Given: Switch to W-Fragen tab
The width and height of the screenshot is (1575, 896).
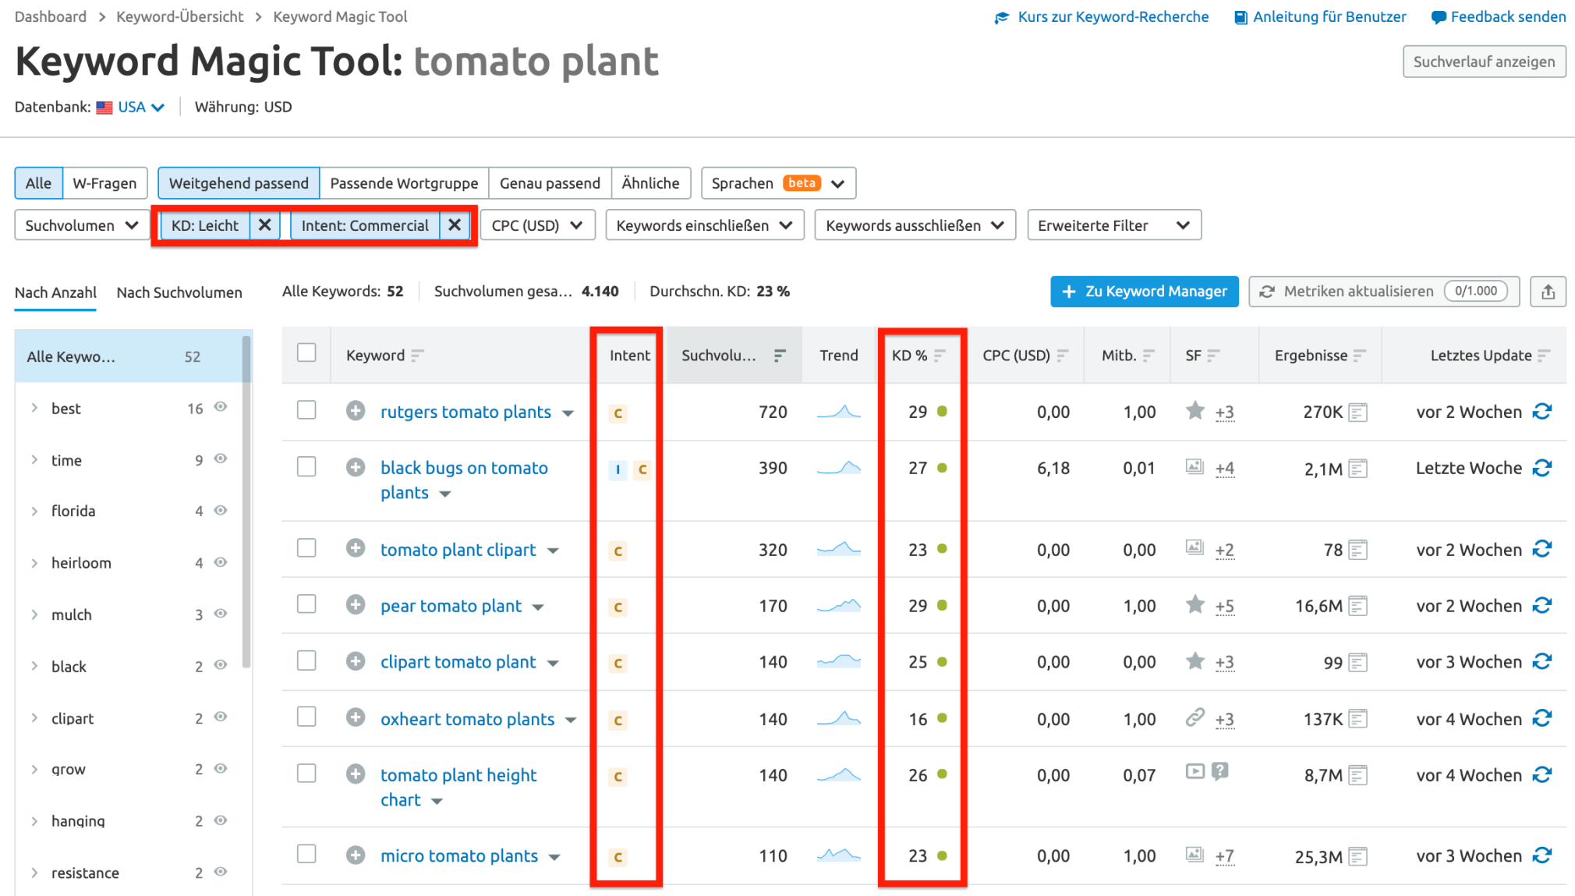Looking at the screenshot, I should (x=104, y=183).
